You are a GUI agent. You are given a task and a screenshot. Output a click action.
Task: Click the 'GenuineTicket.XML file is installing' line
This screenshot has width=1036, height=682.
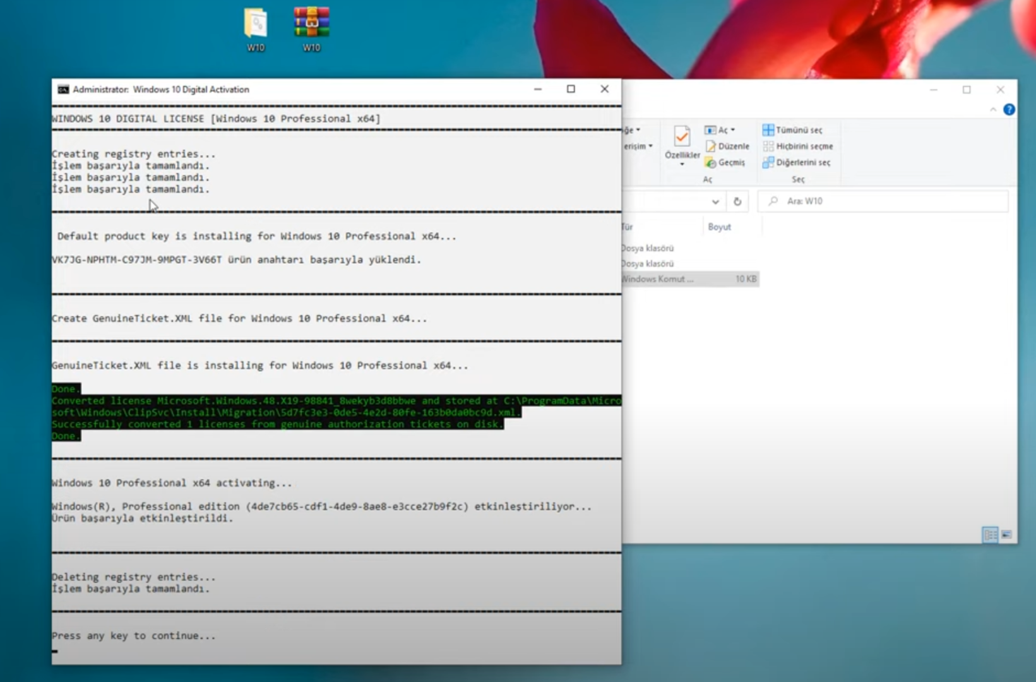click(260, 366)
